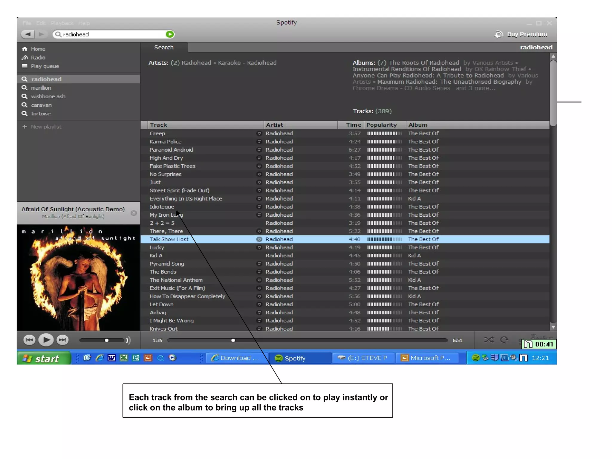The image size is (612, 459).
Task: Launch Excel from quick launch
Action: [124, 358]
